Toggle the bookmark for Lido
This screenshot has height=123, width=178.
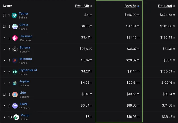coord(4,94)
